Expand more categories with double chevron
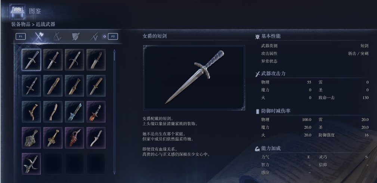 (104, 37)
